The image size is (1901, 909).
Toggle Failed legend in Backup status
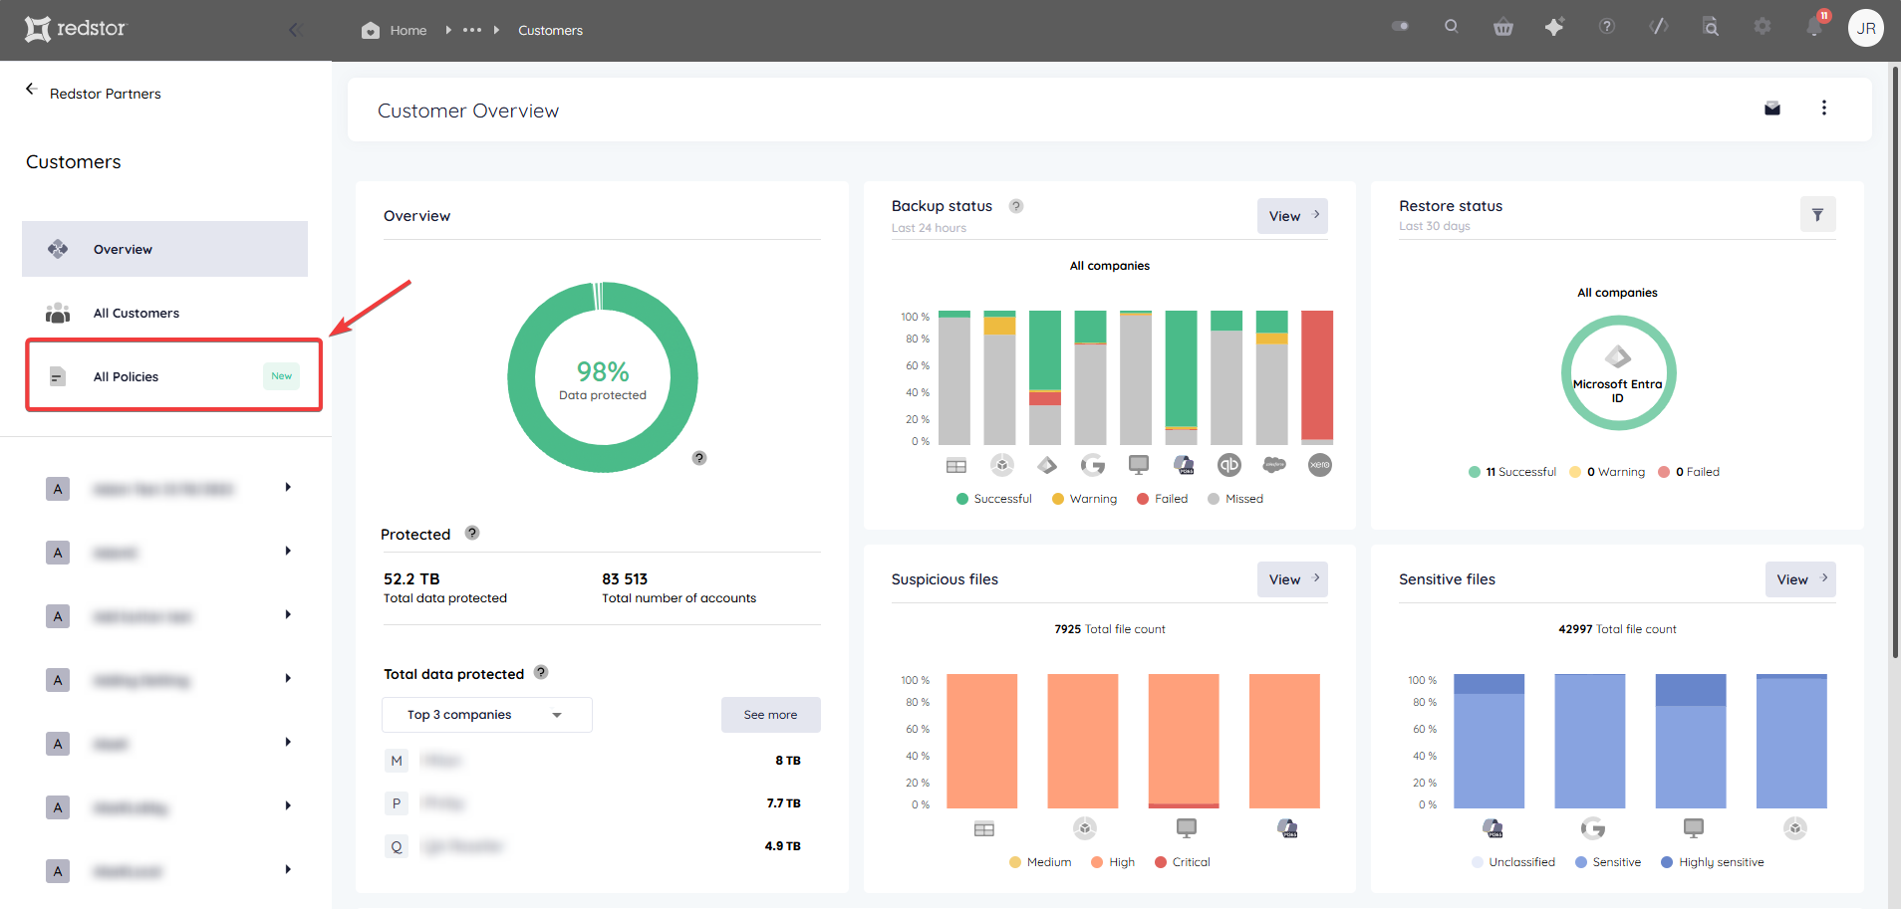coord(1162,499)
